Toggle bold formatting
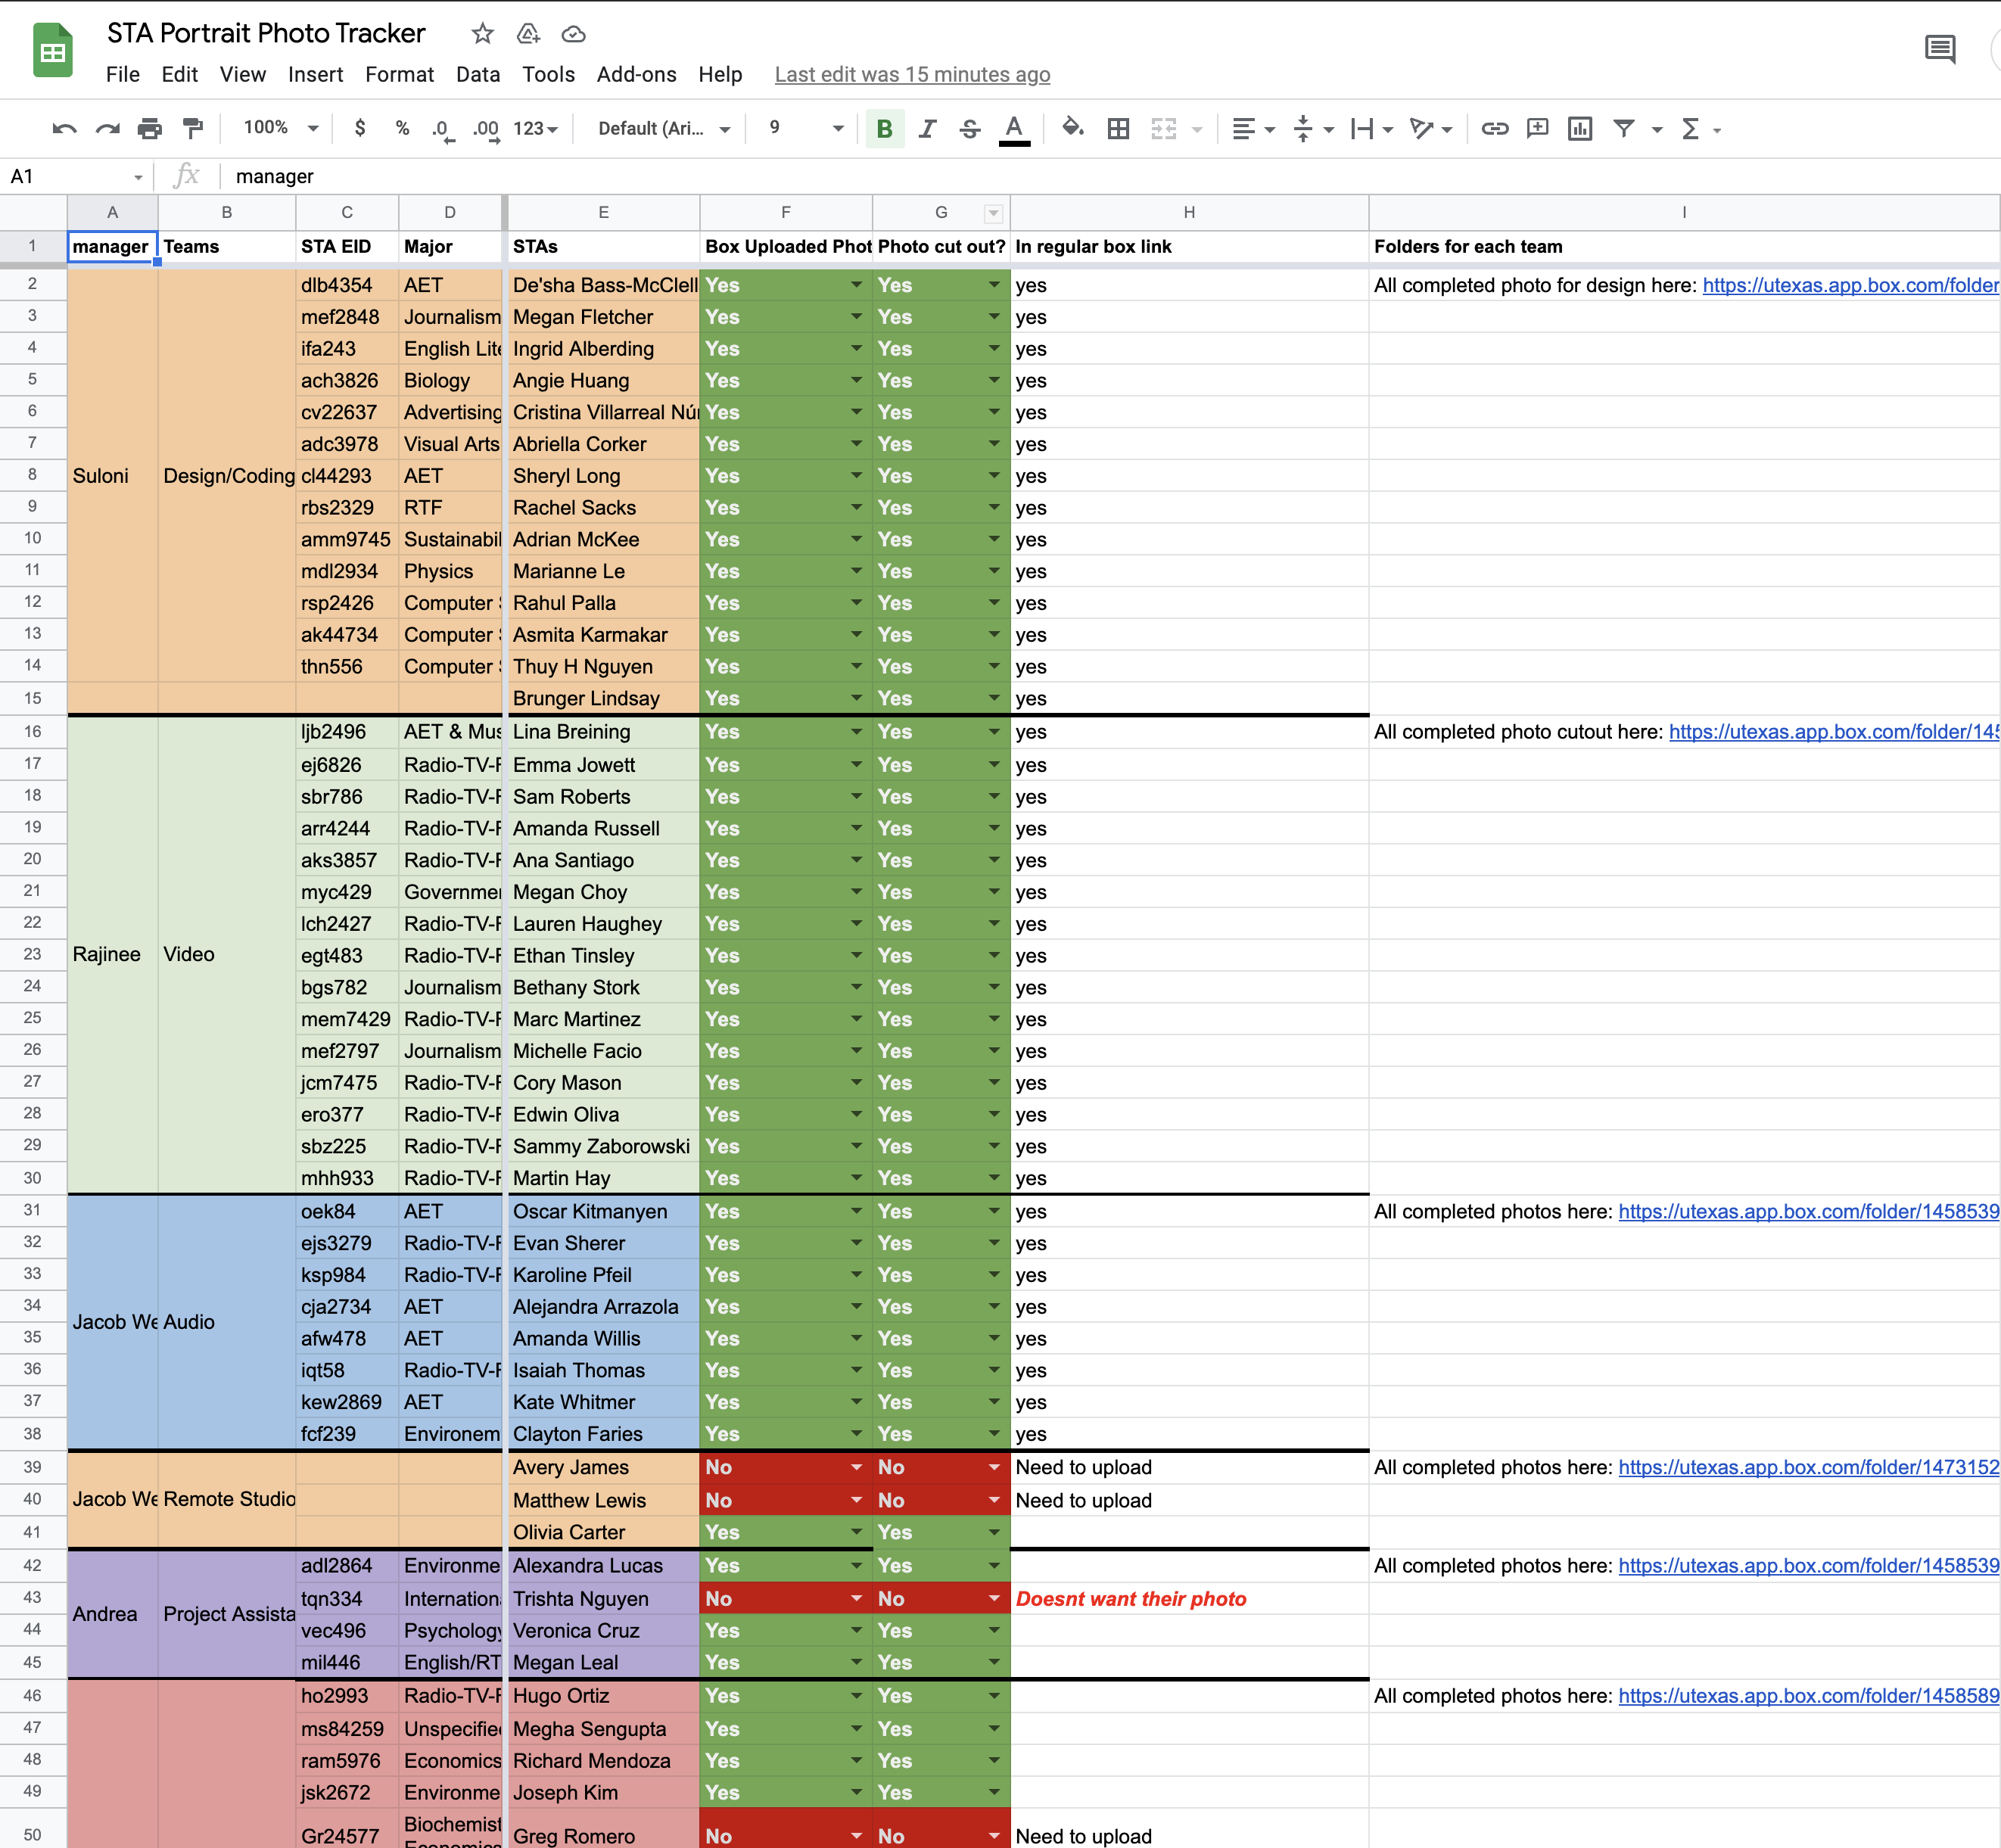2001x1848 pixels. 884,128
